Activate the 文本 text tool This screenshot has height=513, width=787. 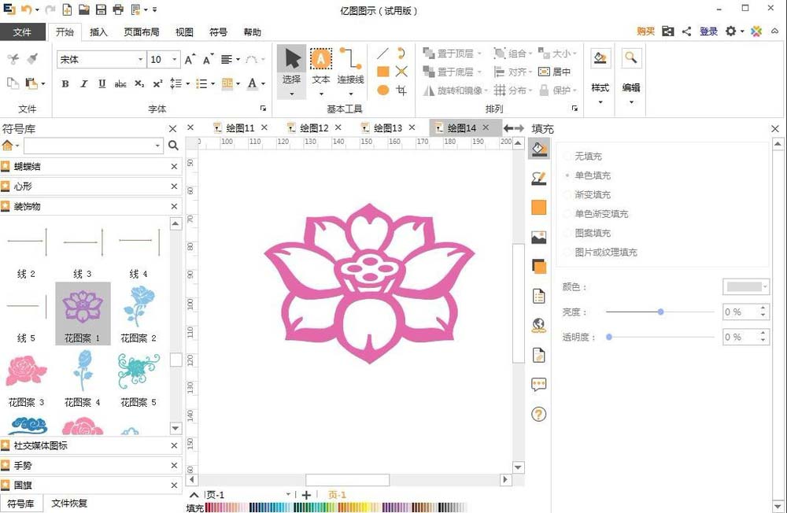pyautogui.click(x=320, y=59)
